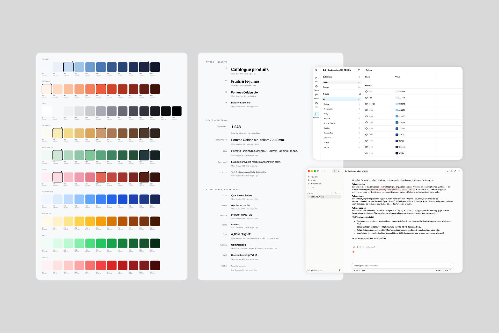Switch to the chat mode toggle in Claude toolbar
The image size is (499, 333).
(334, 171)
